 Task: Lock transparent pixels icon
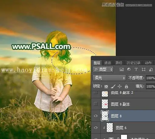pos(106,86)
